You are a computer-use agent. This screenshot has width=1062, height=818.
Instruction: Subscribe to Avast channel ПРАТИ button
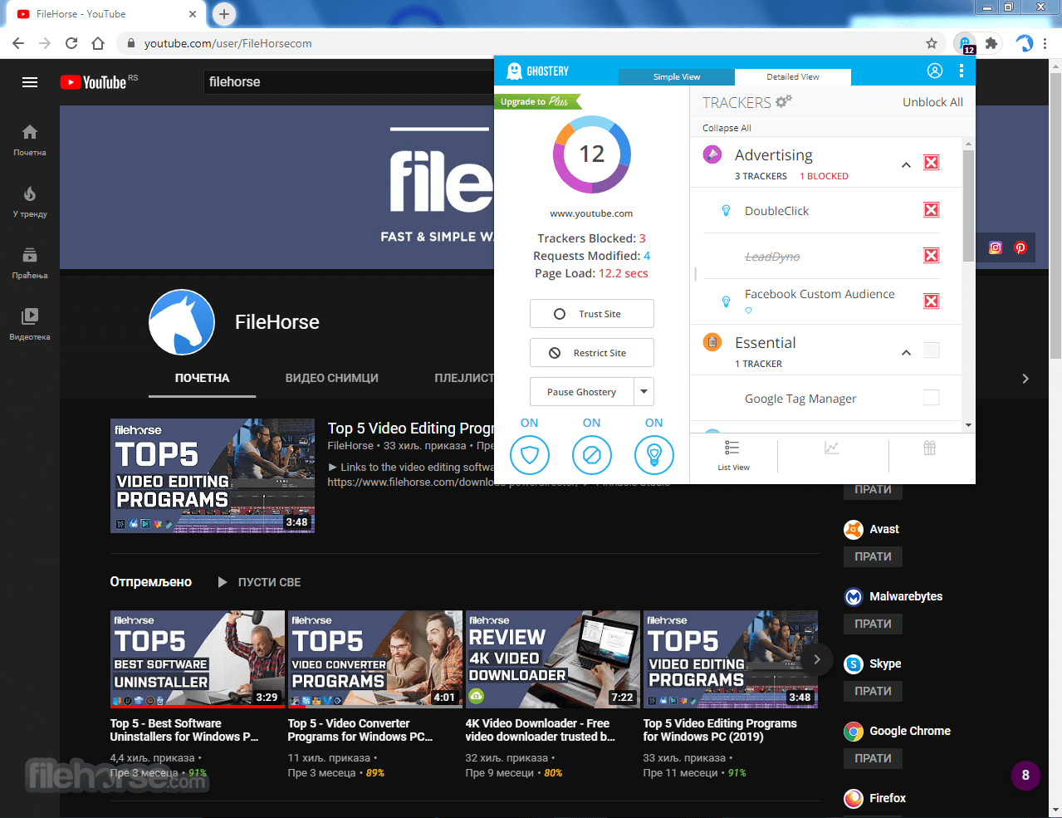click(873, 556)
